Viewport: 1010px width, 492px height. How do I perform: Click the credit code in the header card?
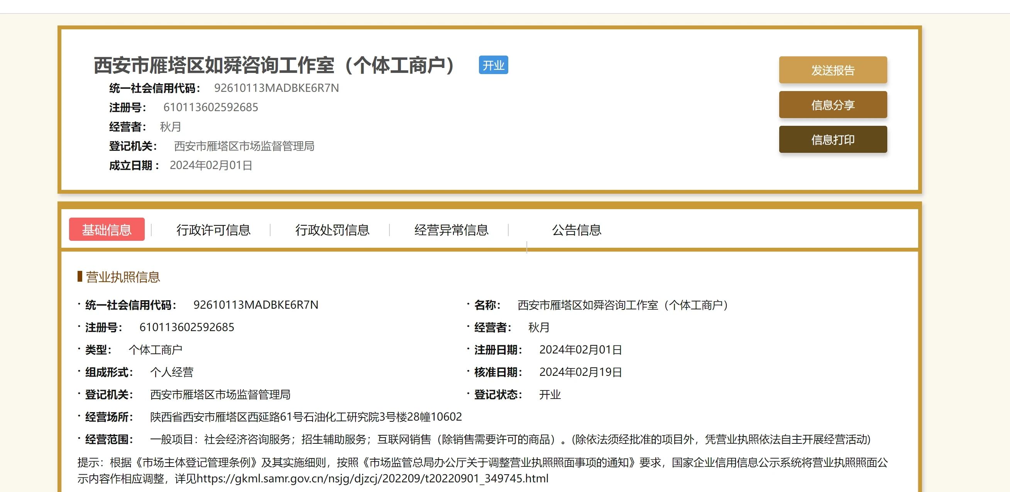[x=276, y=88]
